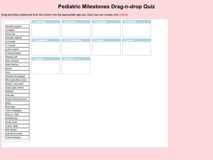Select the 'wave bye' milestone
Screen dimensions: 213x160
(x=17, y=34)
